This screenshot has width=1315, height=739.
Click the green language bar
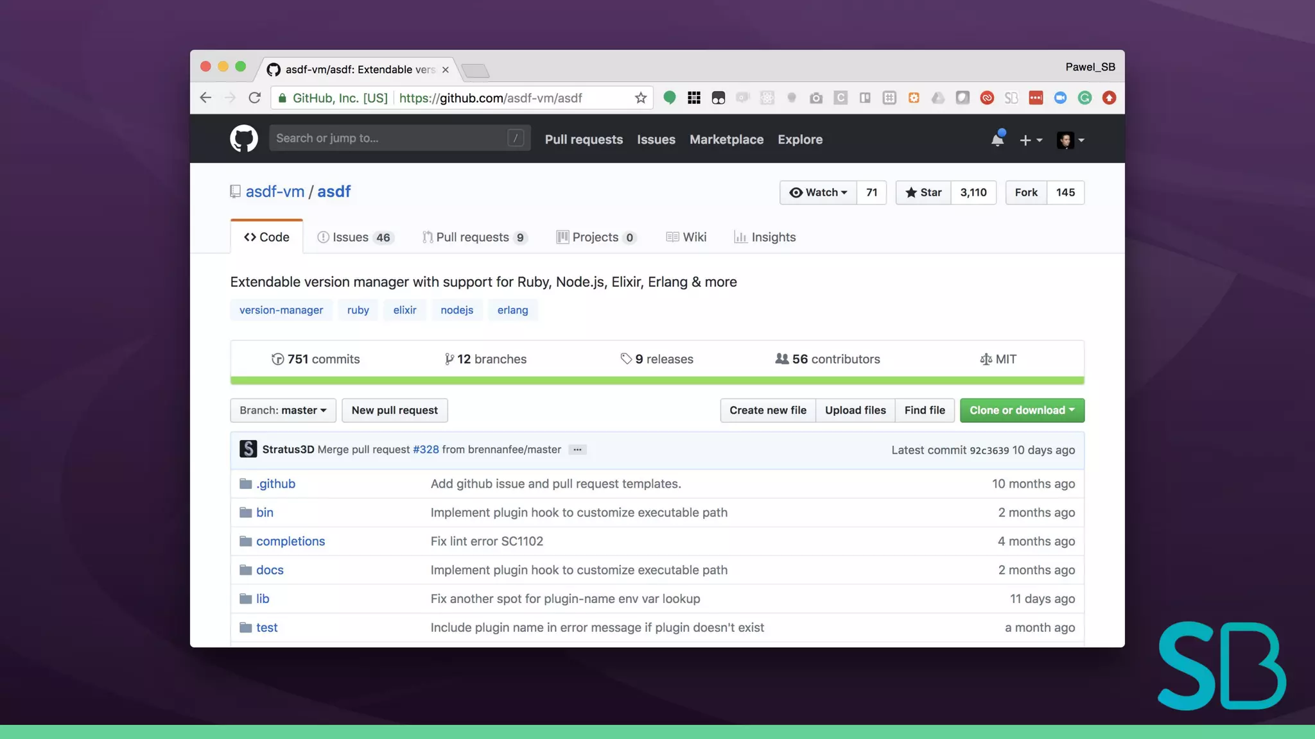tap(657, 380)
